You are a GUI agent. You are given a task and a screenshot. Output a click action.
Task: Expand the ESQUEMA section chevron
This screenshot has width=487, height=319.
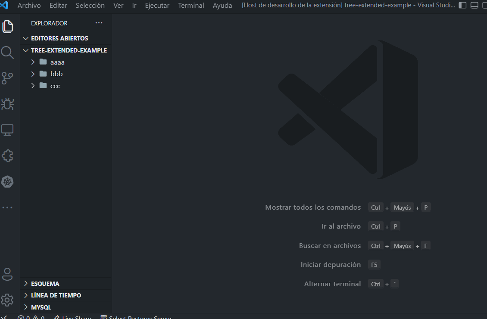[26, 283]
